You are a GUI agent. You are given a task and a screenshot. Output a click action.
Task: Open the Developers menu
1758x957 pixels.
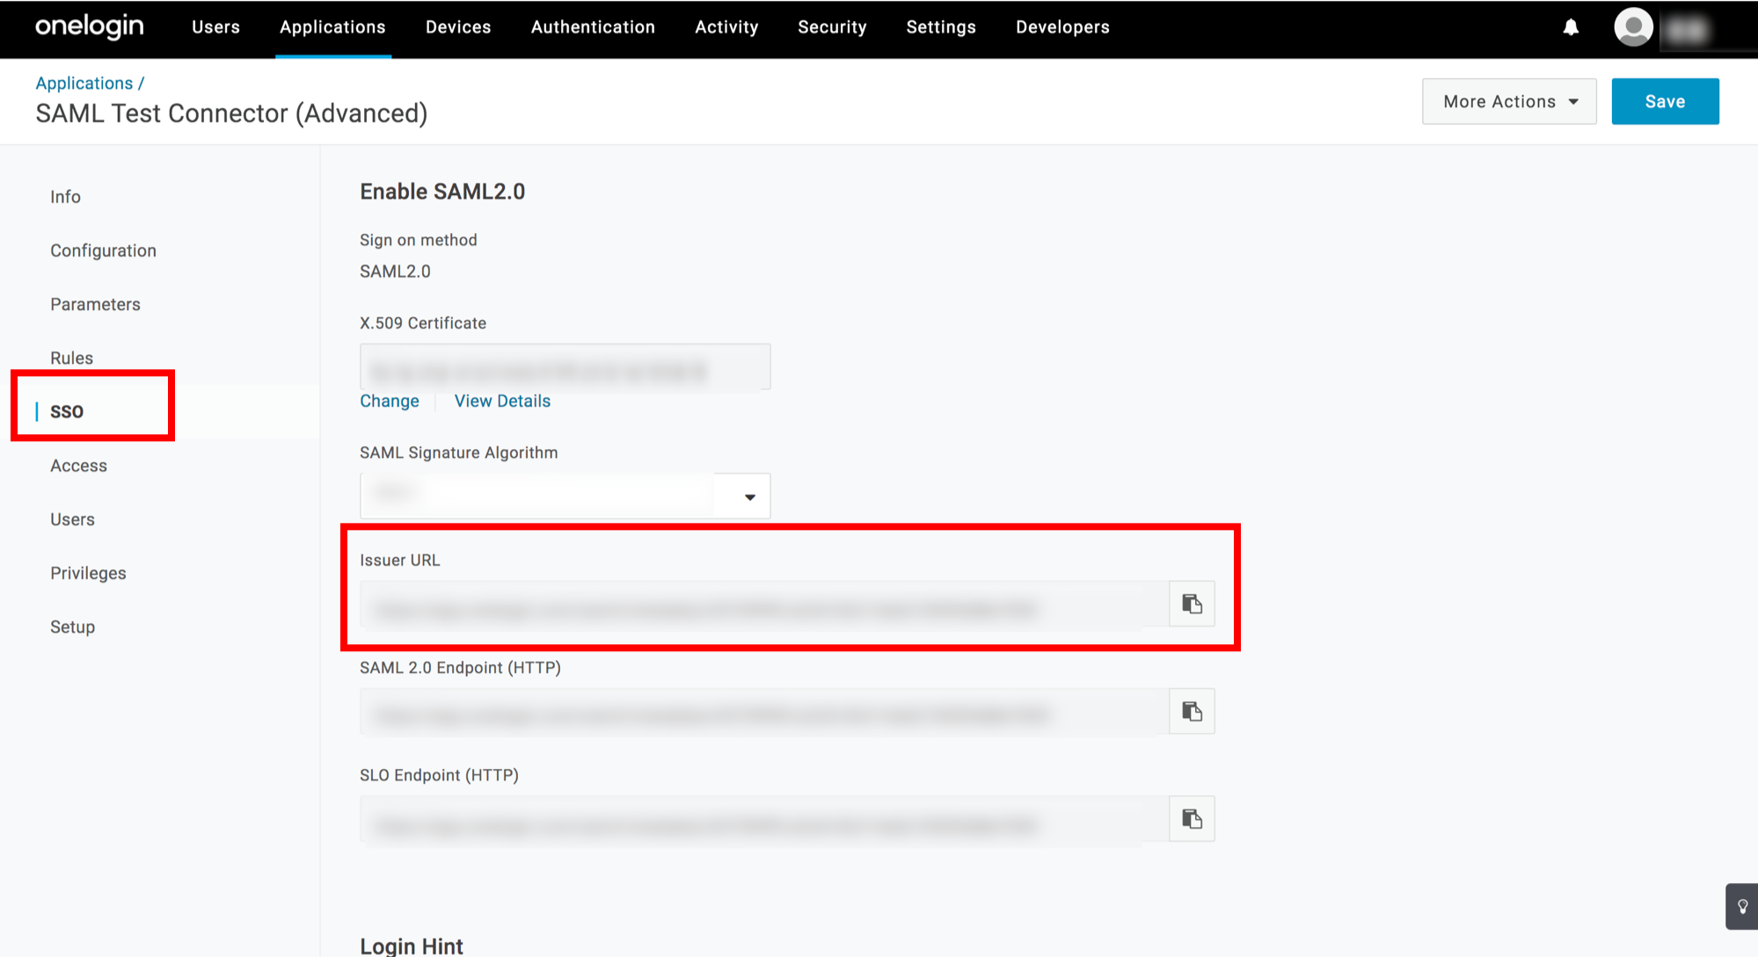click(x=1062, y=27)
